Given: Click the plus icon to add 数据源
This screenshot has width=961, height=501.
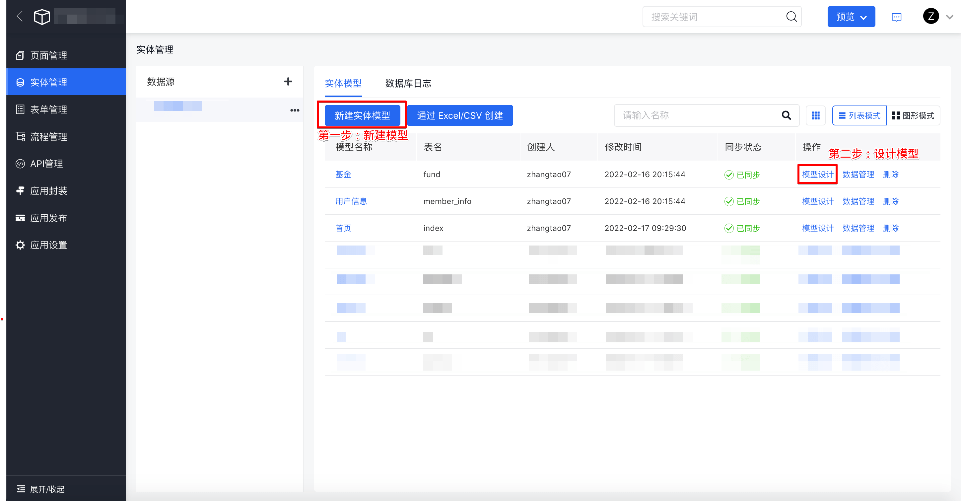Looking at the screenshot, I should click(288, 81).
